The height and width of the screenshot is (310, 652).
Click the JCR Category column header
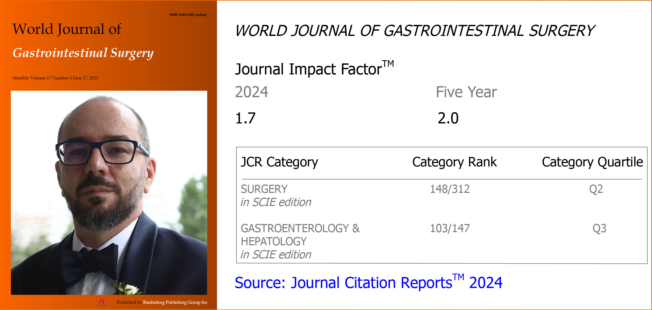coord(279,162)
